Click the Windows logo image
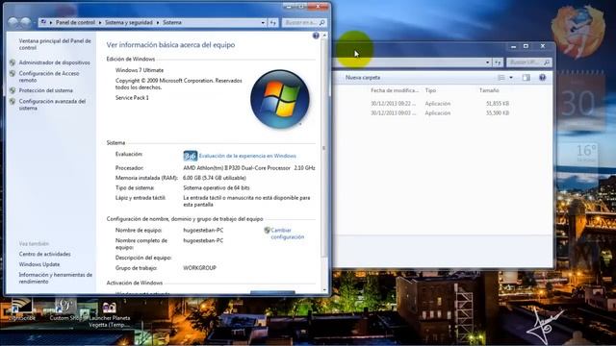The width and height of the screenshot is (616, 346). tap(280, 99)
